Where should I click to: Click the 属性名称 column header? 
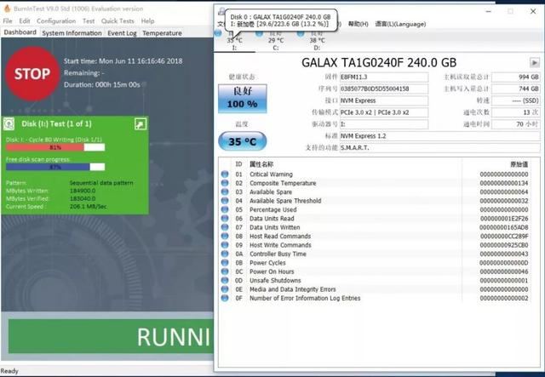coord(261,164)
